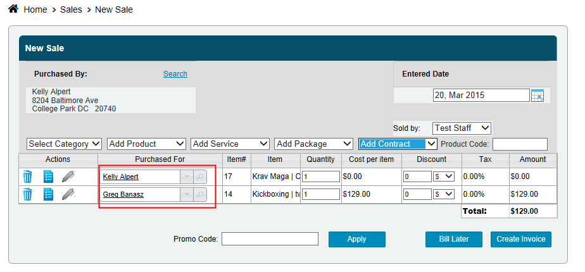This screenshot has height=272, width=585.
Task: Click the Search link beside Purchased By
Action: (x=175, y=74)
